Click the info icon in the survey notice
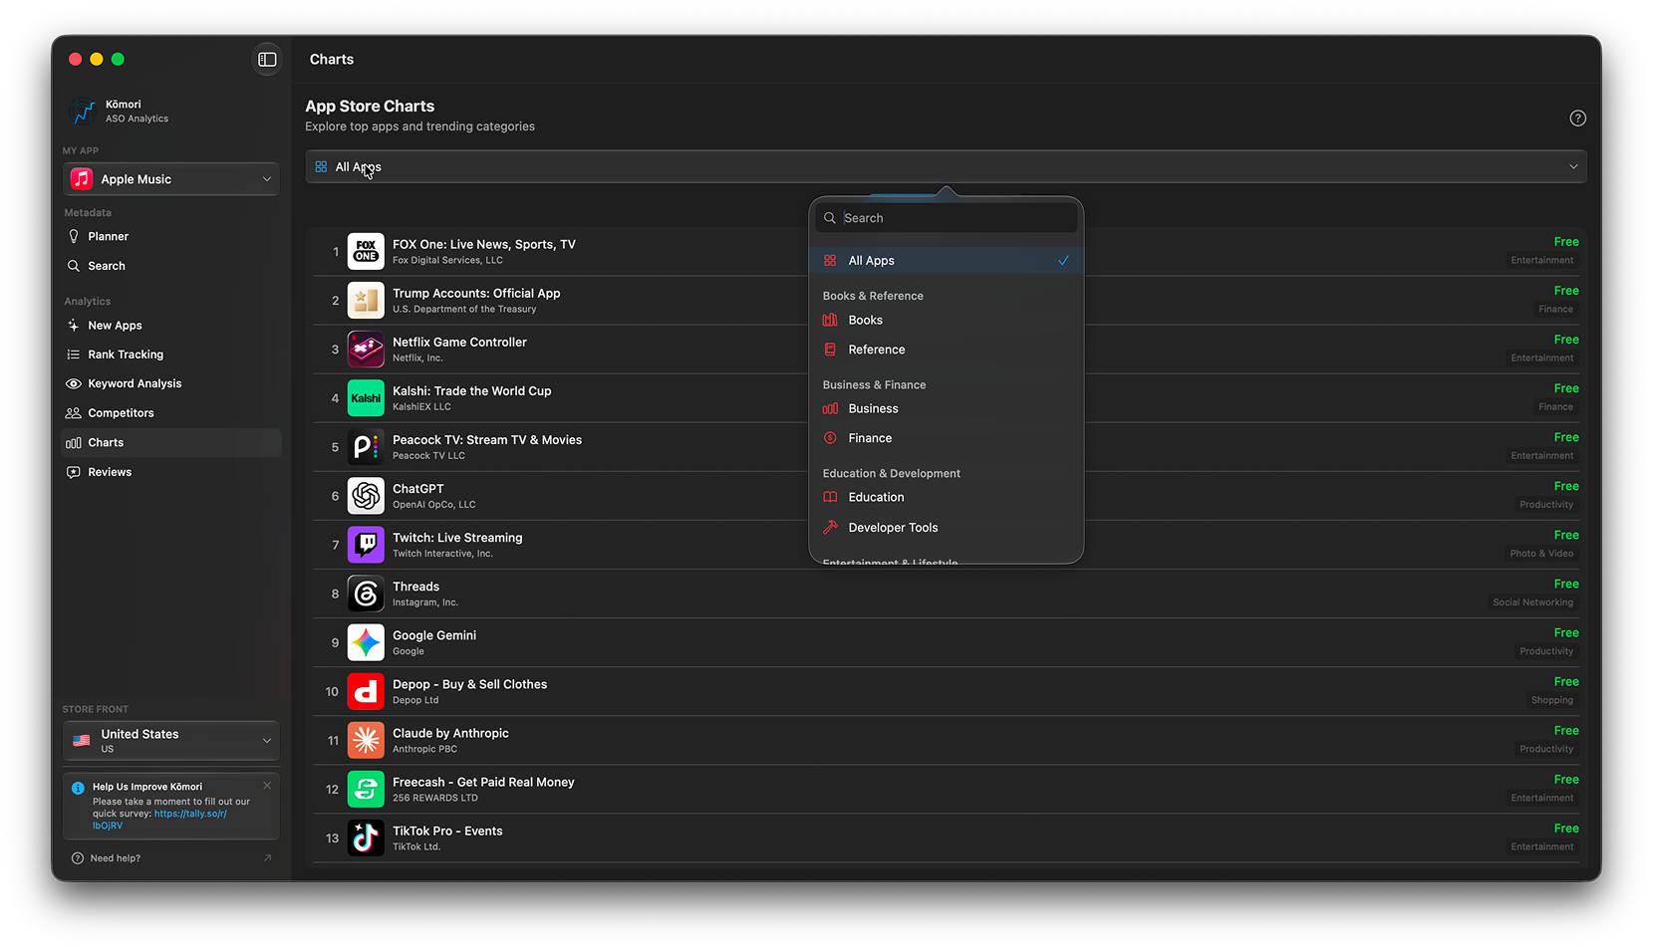The height and width of the screenshot is (950, 1653). (78, 788)
